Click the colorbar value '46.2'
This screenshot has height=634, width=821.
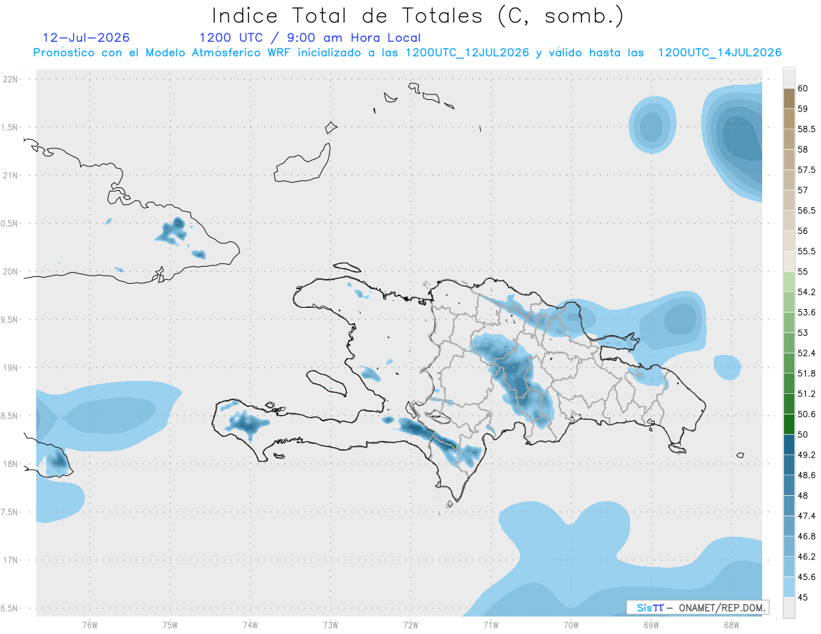(807, 557)
